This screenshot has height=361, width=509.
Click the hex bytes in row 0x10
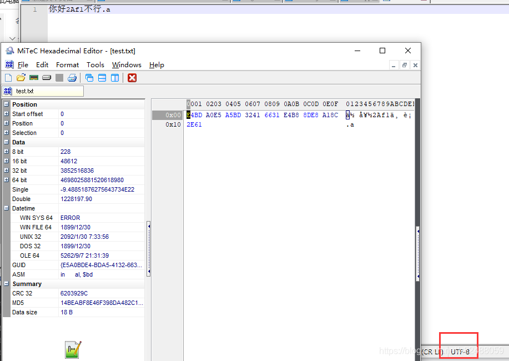pos(194,125)
